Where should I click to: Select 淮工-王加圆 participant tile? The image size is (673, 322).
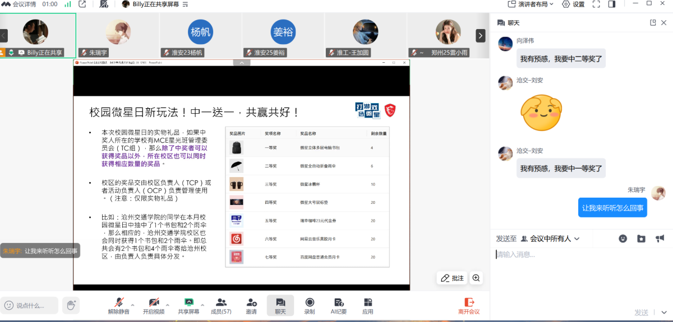[x=366, y=35]
